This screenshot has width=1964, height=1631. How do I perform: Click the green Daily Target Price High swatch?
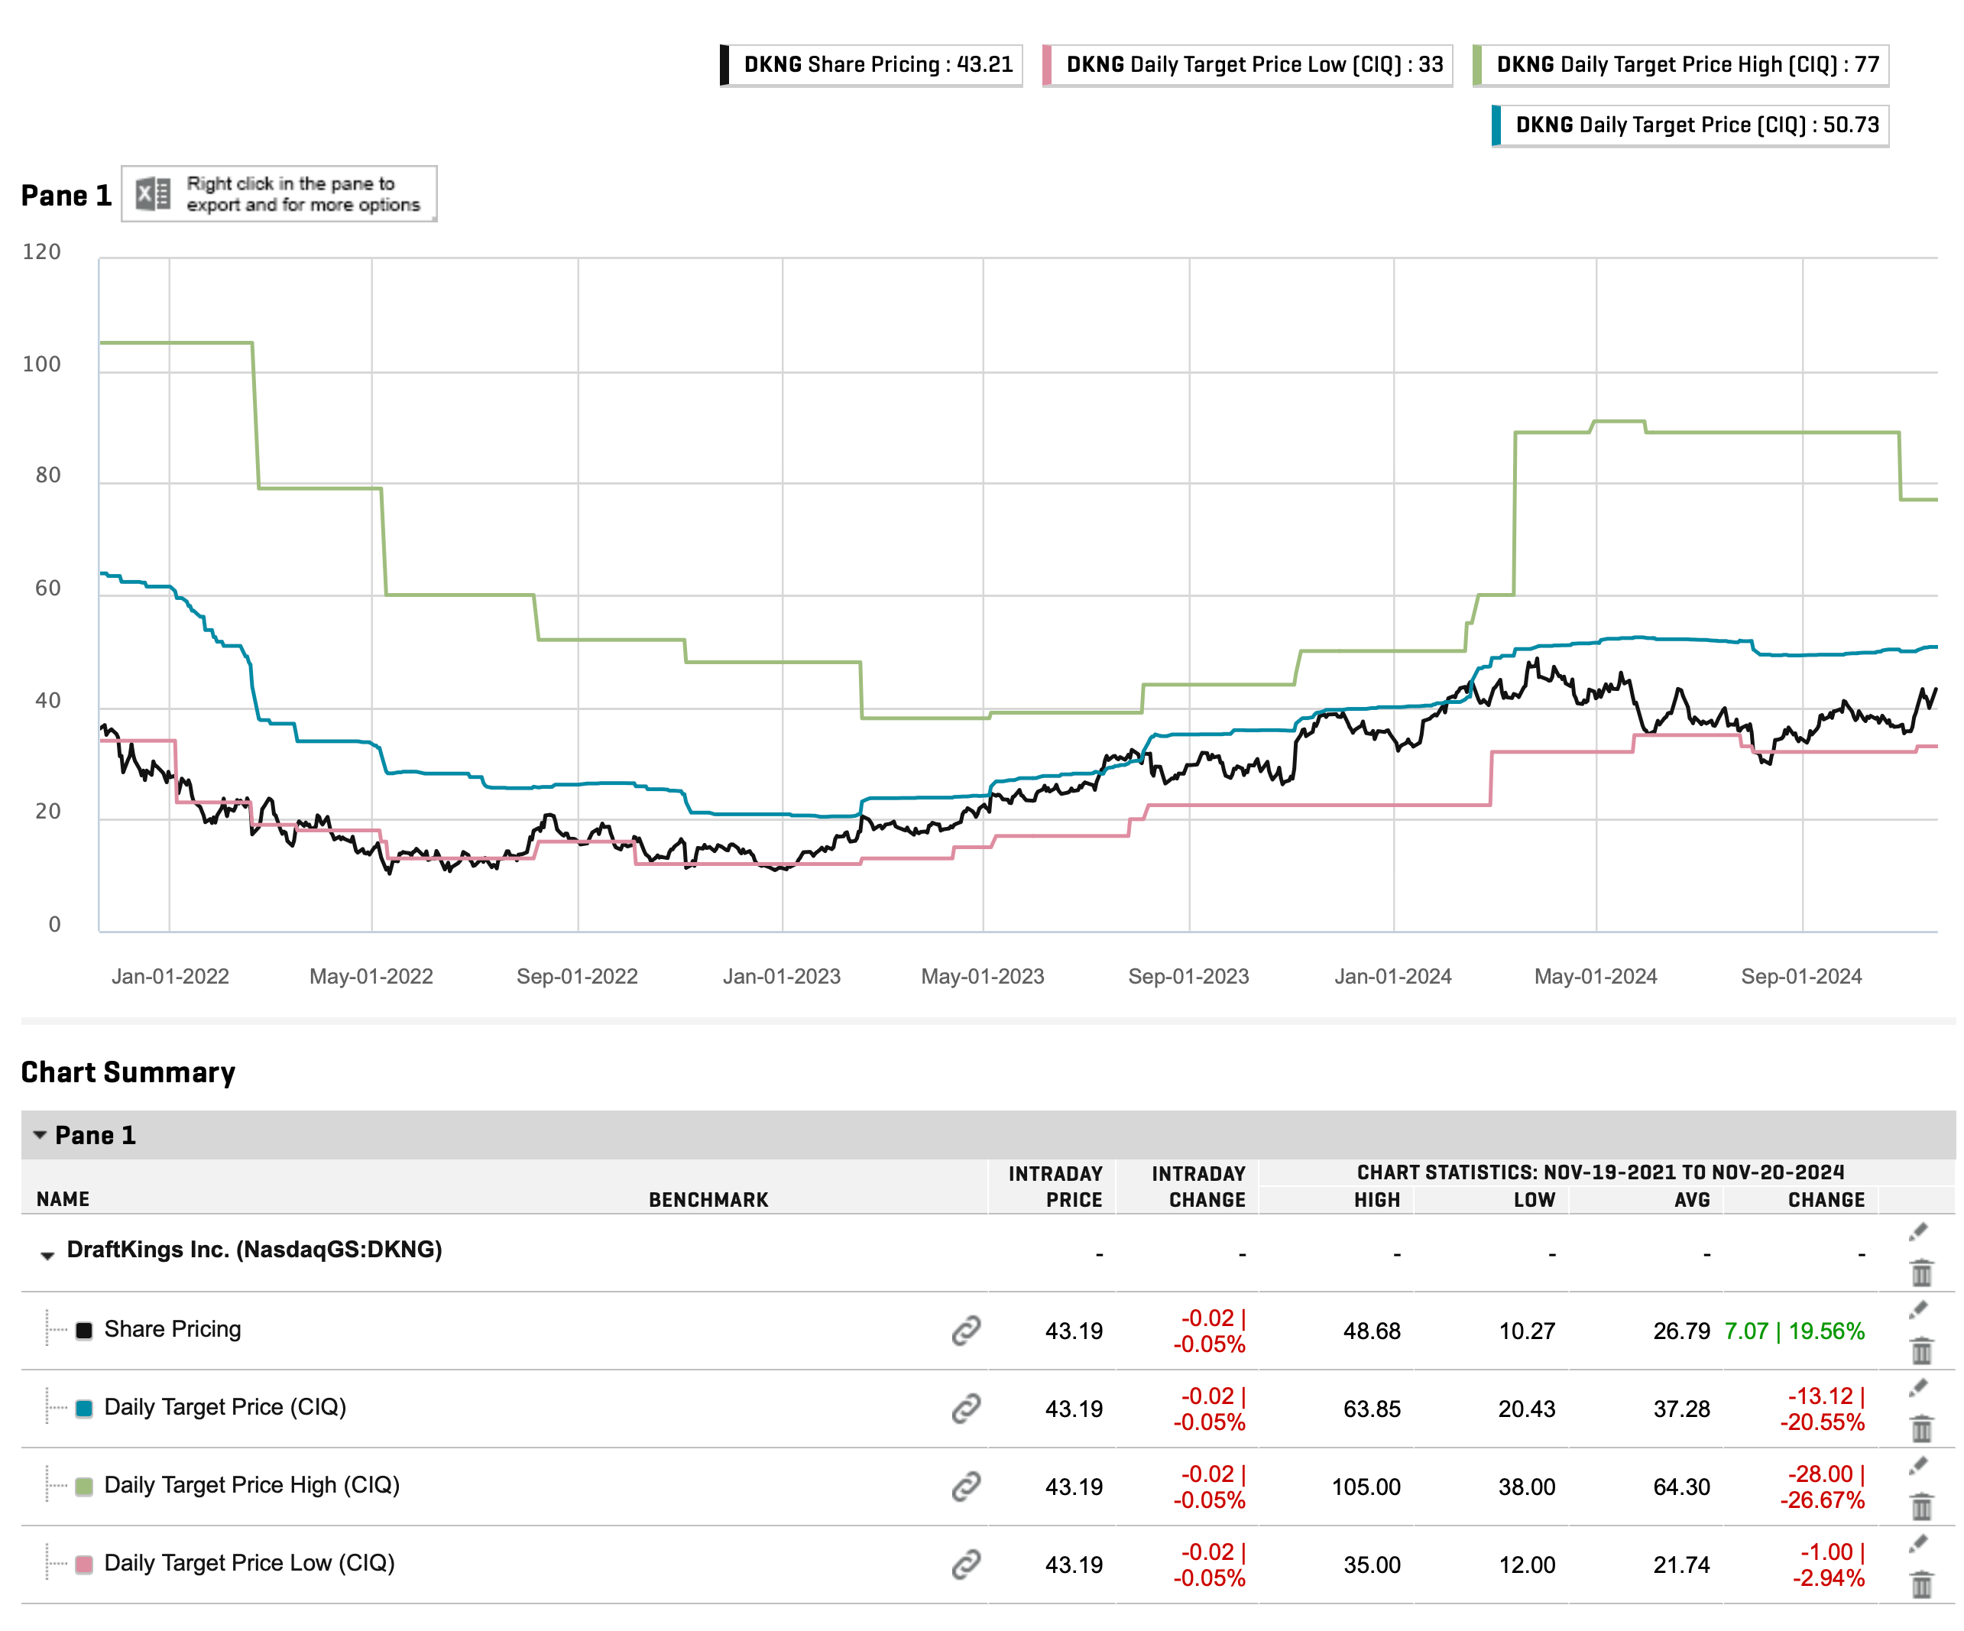84,1486
